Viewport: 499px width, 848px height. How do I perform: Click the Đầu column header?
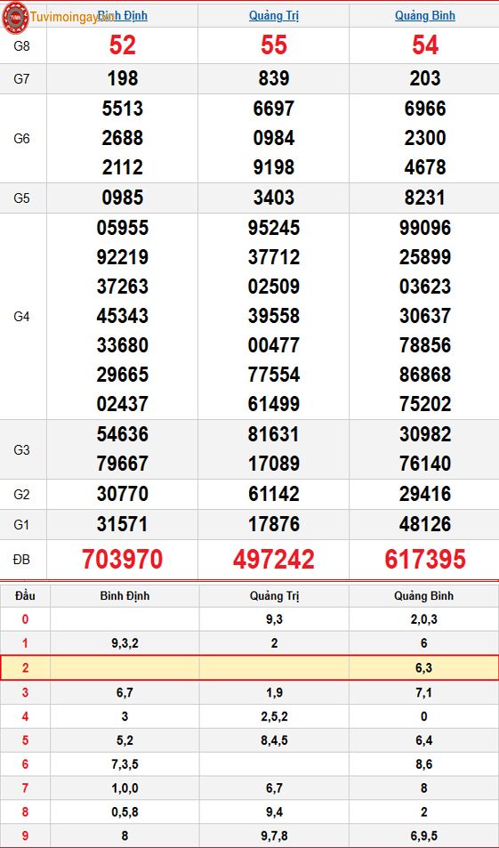(x=25, y=596)
